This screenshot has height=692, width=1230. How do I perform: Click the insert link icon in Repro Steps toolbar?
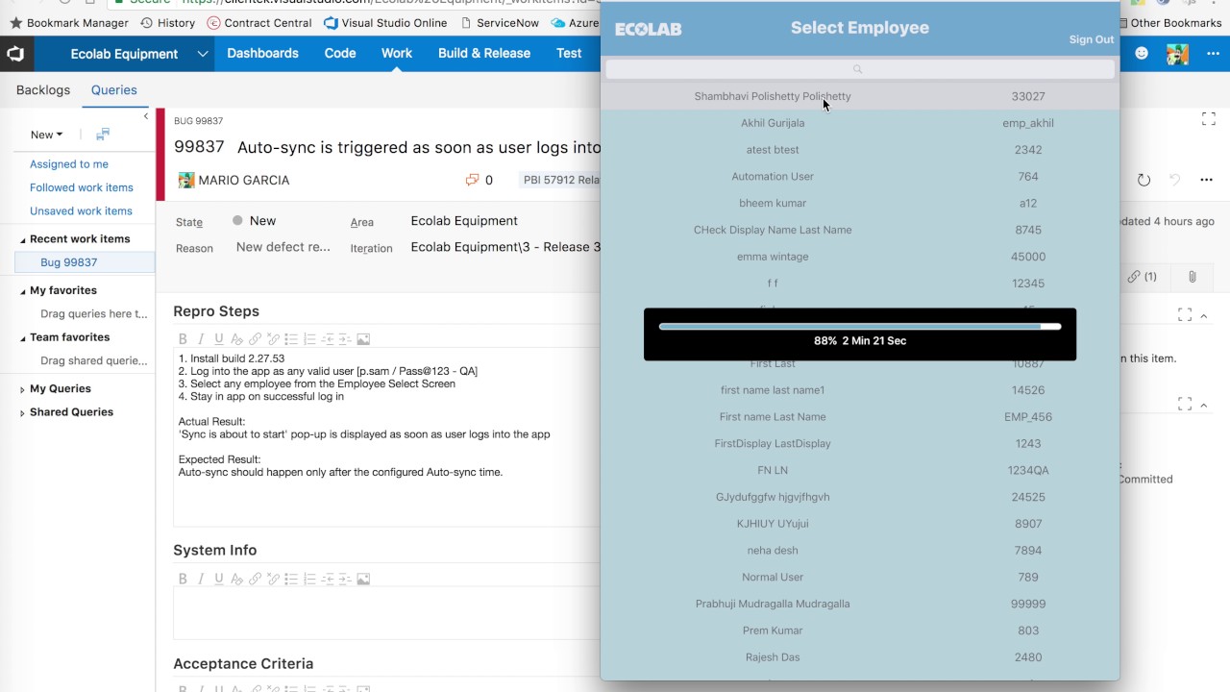pyautogui.click(x=255, y=339)
